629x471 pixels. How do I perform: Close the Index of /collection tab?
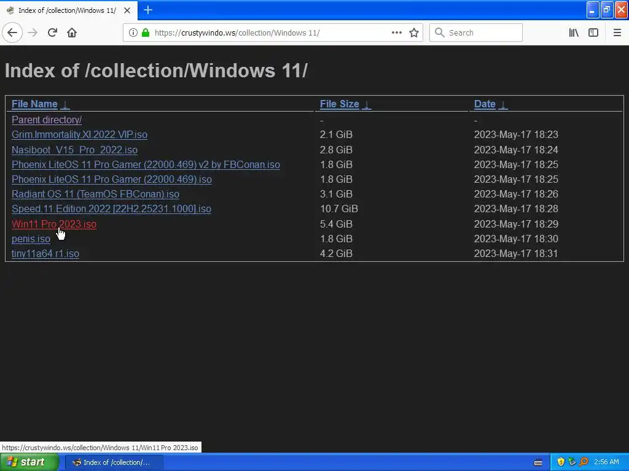pyautogui.click(x=127, y=10)
